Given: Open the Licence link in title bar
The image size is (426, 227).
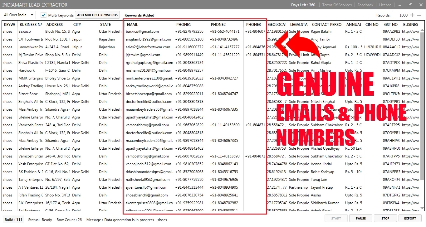Looking at the screenshot, I should 385,5.
